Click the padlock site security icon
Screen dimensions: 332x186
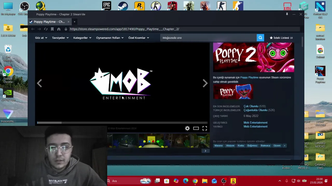pos(66,29)
